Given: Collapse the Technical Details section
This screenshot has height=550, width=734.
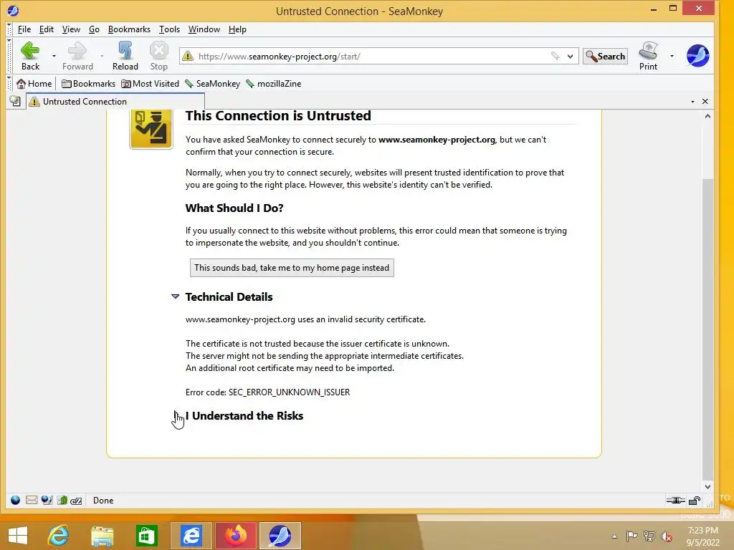Looking at the screenshot, I should tap(175, 296).
